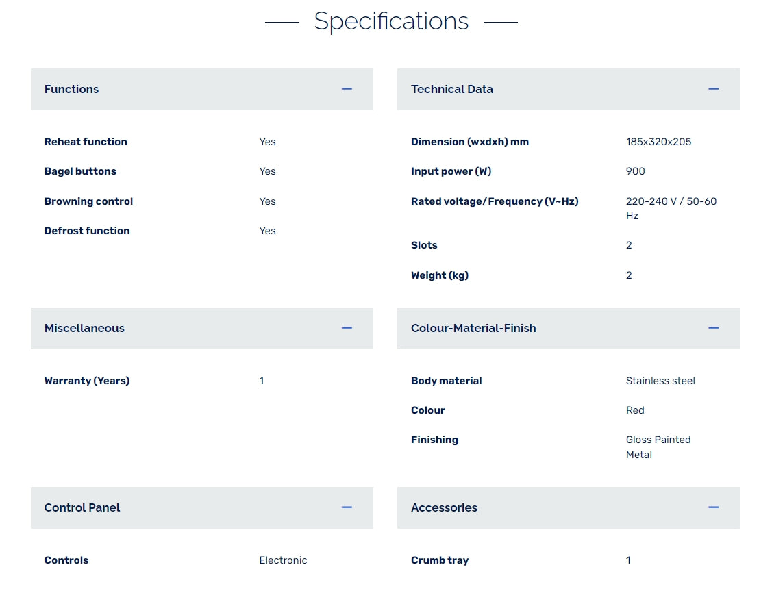Collapse the Control Panel minus icon
This screenshot has height=602, width=772.
coord(347,507)
